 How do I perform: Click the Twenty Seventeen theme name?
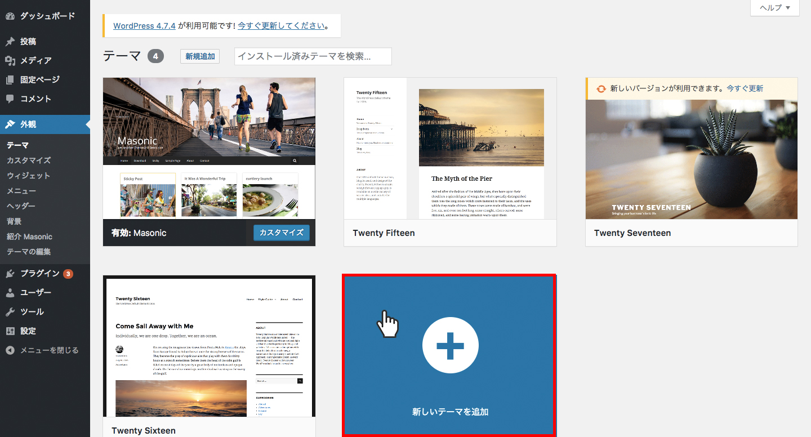632,233
